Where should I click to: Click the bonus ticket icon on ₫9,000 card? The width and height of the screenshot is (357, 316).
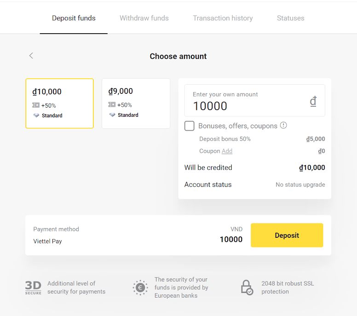click(x=112, y=105)
